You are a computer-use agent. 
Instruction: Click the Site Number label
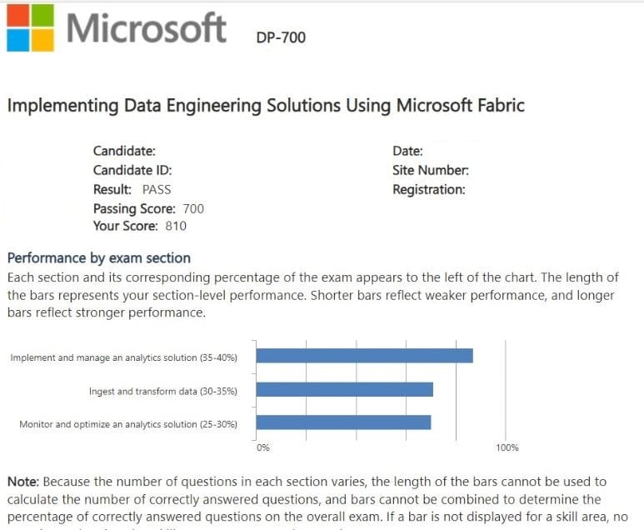(431, 170)
